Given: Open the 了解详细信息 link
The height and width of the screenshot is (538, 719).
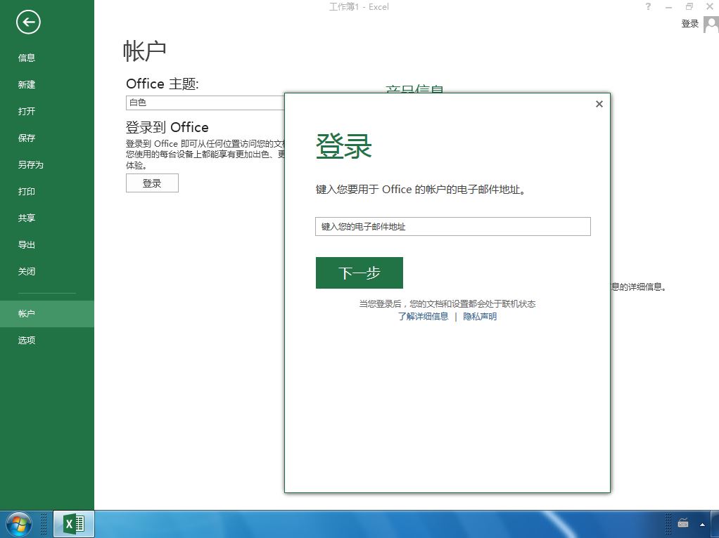Looking at the screenshot, I should [x=423, y=316].
